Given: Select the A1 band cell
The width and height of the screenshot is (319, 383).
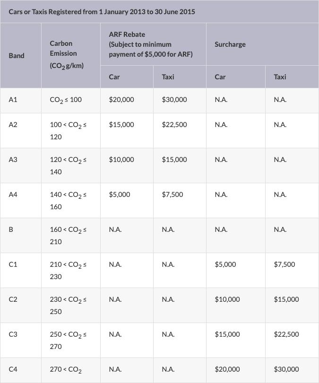Looking at the screenshot, I should tap(13, 100).
